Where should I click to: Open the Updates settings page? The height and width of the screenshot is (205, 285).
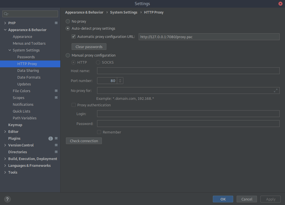24,84
